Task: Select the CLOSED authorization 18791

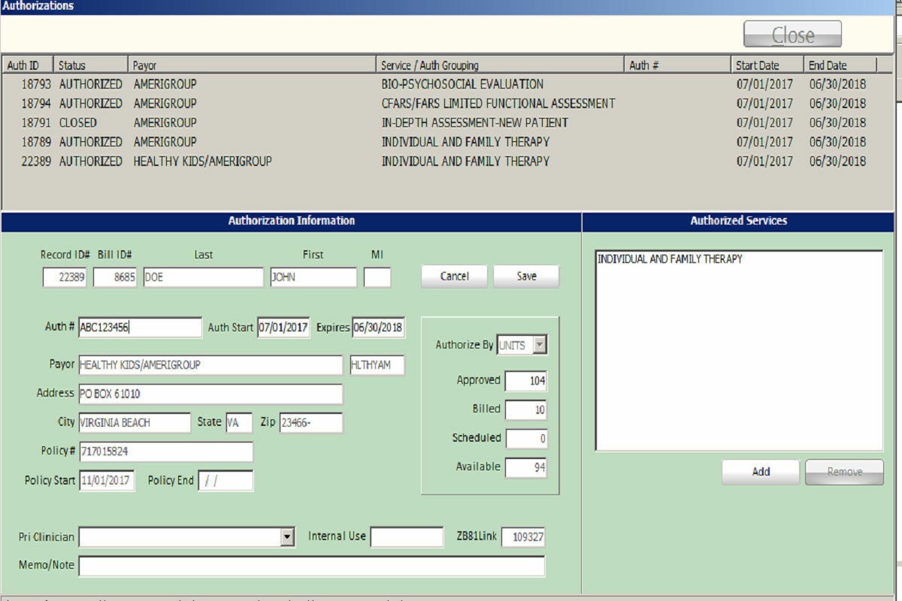Action: click(301, 122)
